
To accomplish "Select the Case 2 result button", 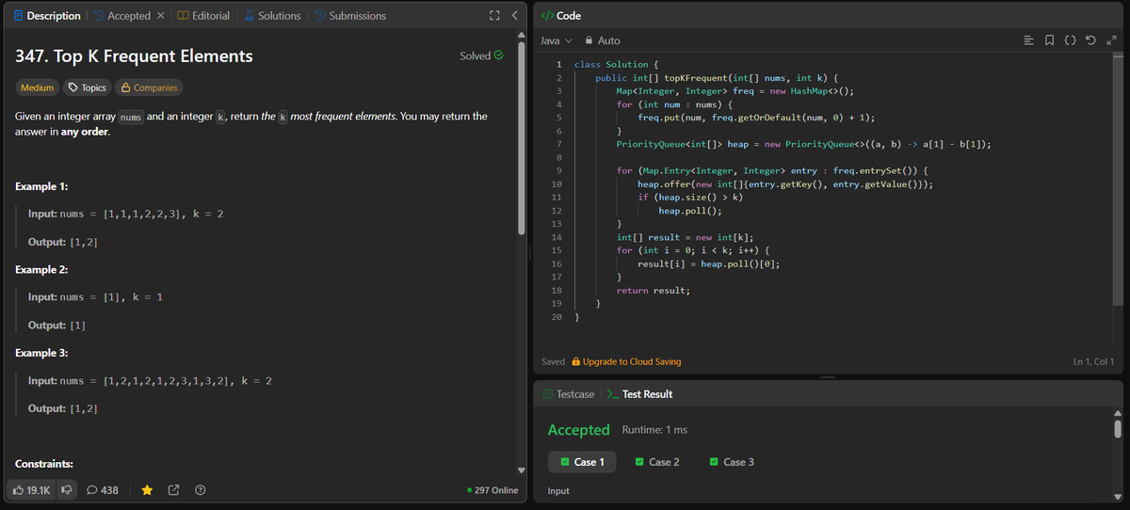I will (657, 462).
